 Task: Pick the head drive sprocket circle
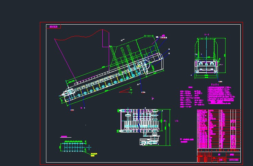pyautogui.click(x=145, y=65)
